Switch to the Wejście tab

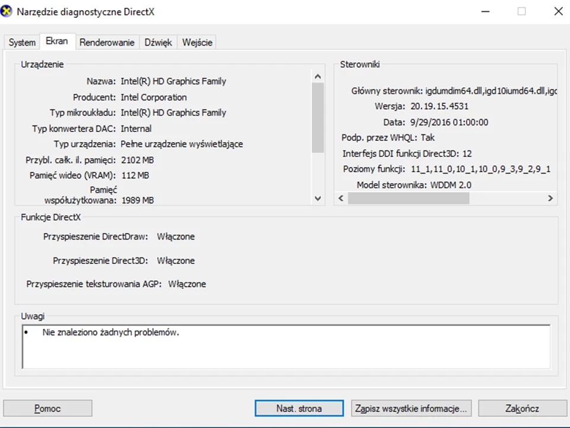tap(197, 42)
